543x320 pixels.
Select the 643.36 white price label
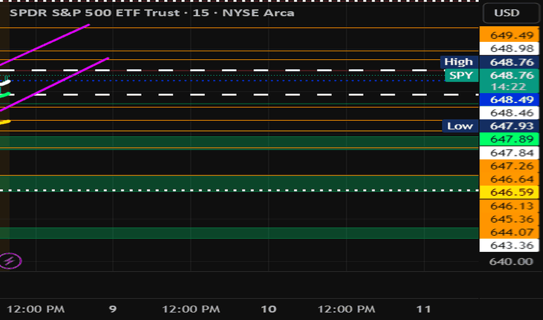[x=509, y=246]
